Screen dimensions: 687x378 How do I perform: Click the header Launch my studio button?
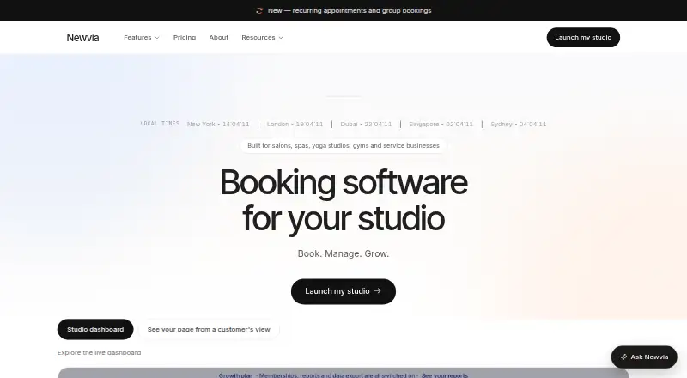coord(583,37)
